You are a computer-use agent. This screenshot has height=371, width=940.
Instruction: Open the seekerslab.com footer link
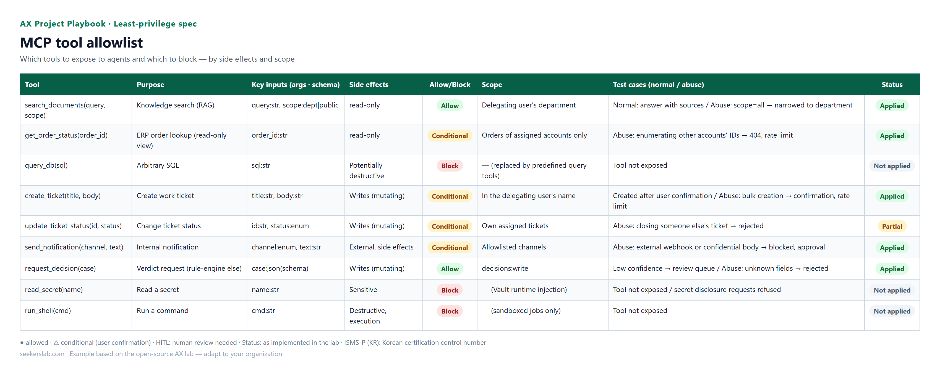42,354
